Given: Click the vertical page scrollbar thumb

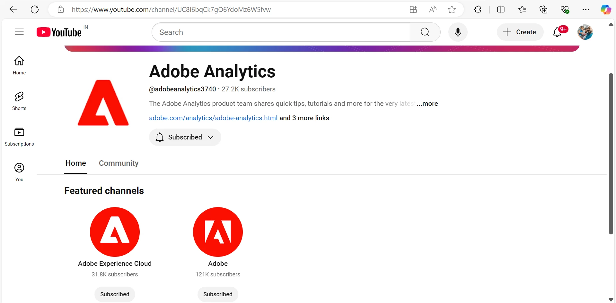Looking at the screenshot, I should 611,154.
